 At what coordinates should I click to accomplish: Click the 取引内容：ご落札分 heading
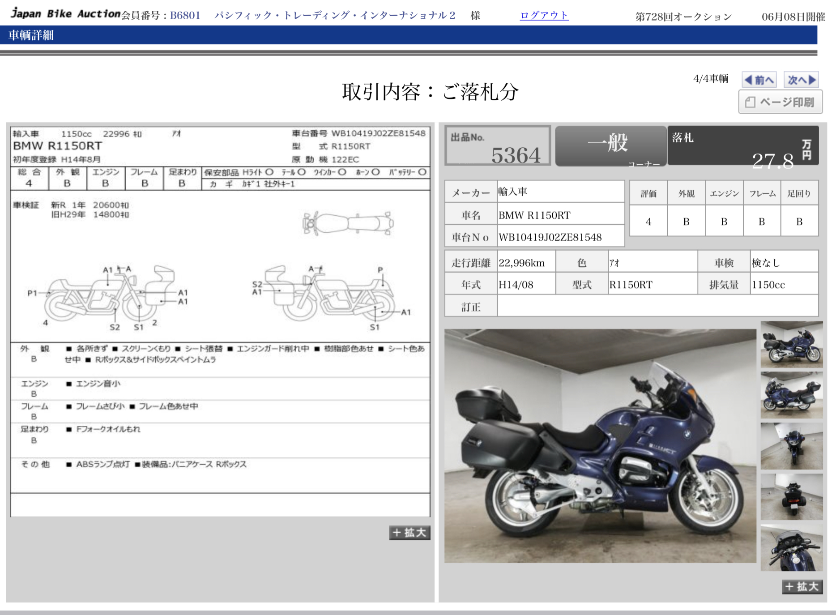click(430, 92)
